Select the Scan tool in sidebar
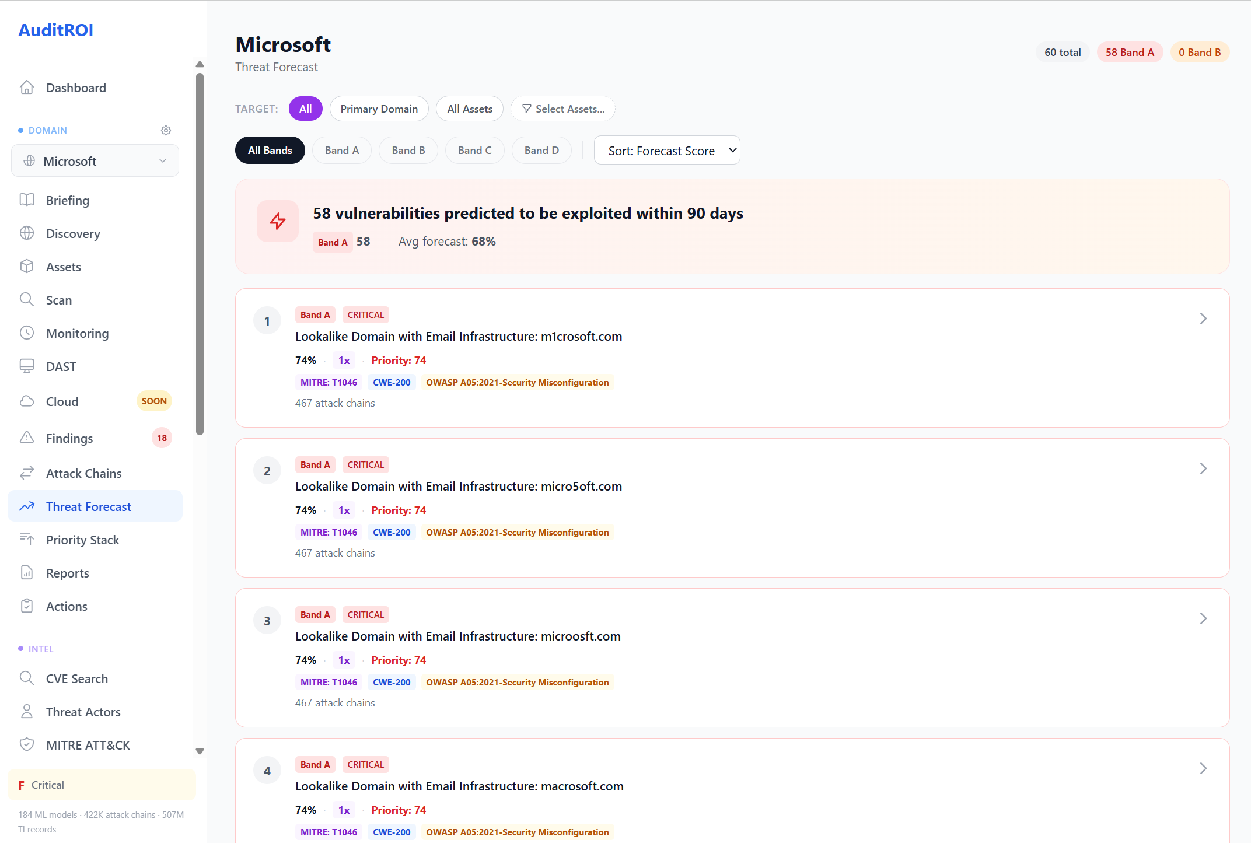The image size is (1251, 843). coord(60,300)
